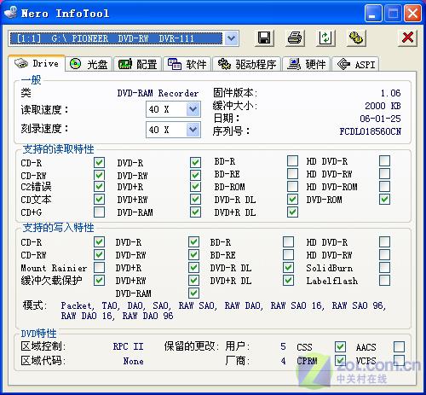
Task: Expand the 刻录速度 dropdown
Action: pyautogui.click(x=193, y=130)
